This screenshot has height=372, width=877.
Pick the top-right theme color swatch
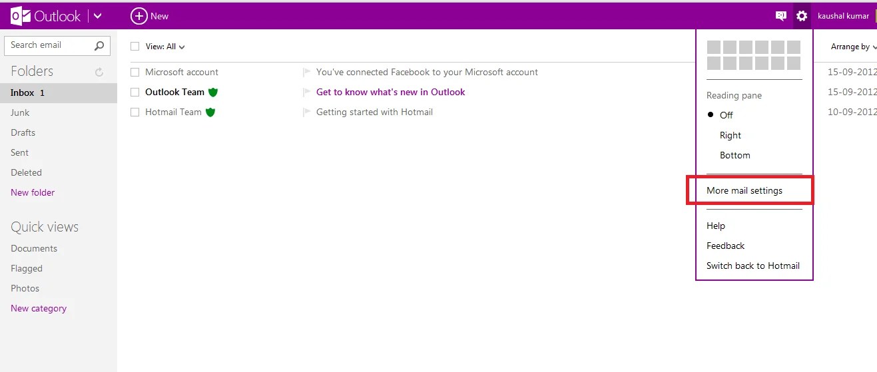click(794, 47)
